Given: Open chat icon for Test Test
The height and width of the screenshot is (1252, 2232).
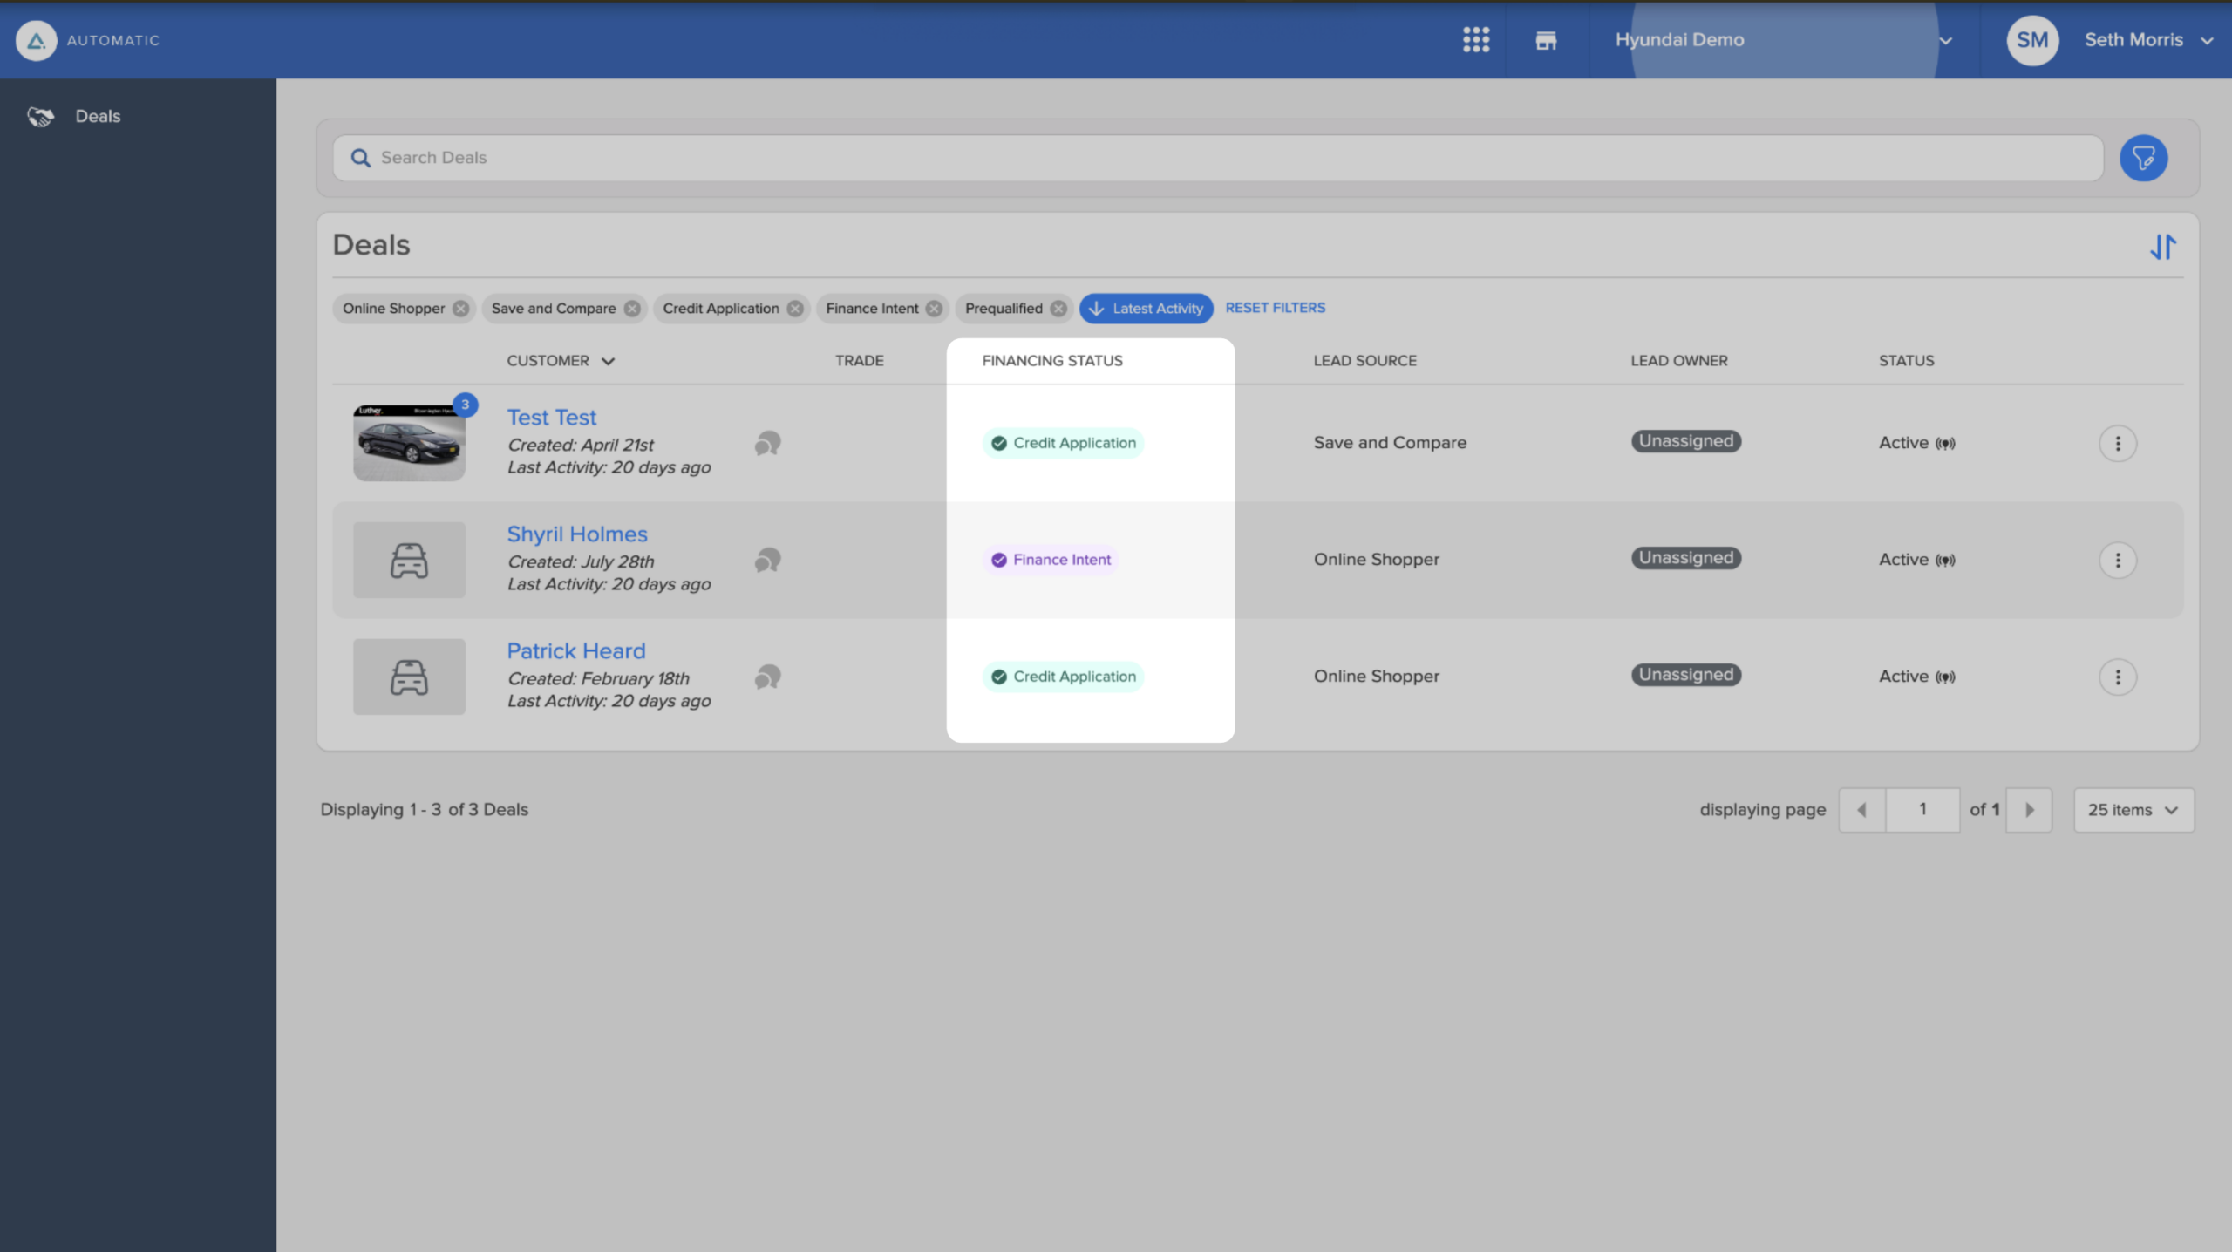Looking at the screenshot, I should [x=767, y=444].
